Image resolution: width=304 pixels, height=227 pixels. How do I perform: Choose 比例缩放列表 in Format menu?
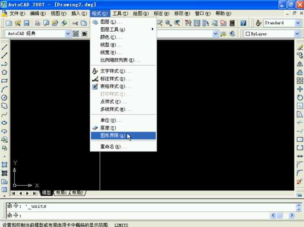click(x=123, y=60)
